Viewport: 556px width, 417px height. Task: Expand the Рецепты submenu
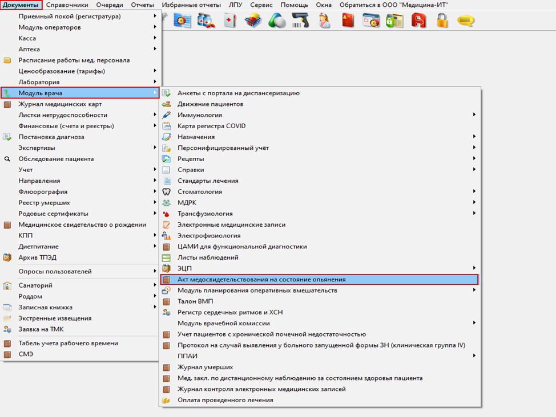[x=320, y=159]
